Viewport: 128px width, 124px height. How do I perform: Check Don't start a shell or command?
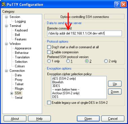(49, 47)
